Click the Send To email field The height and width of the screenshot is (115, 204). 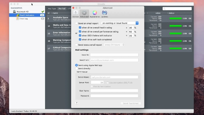(114, 55)
